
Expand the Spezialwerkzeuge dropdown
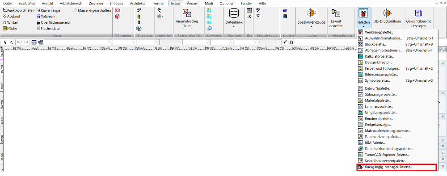(312, 27)
